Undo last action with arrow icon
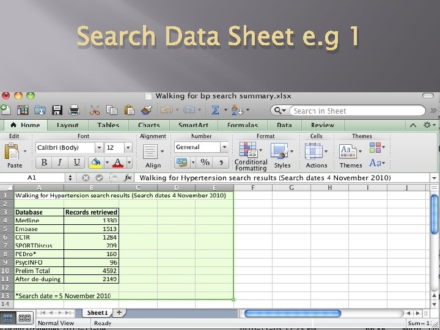This screenshot has height=330, width=440. [x=166, y=110]
